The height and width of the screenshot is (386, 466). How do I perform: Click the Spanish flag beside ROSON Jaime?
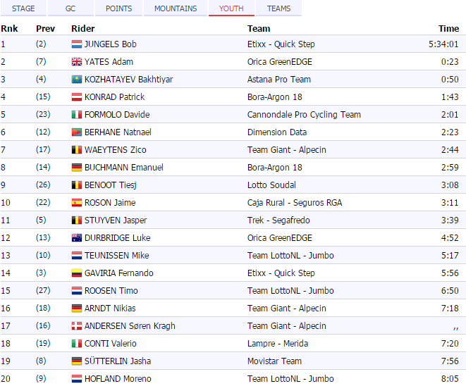pyautogui.click(x=77, y=203)
